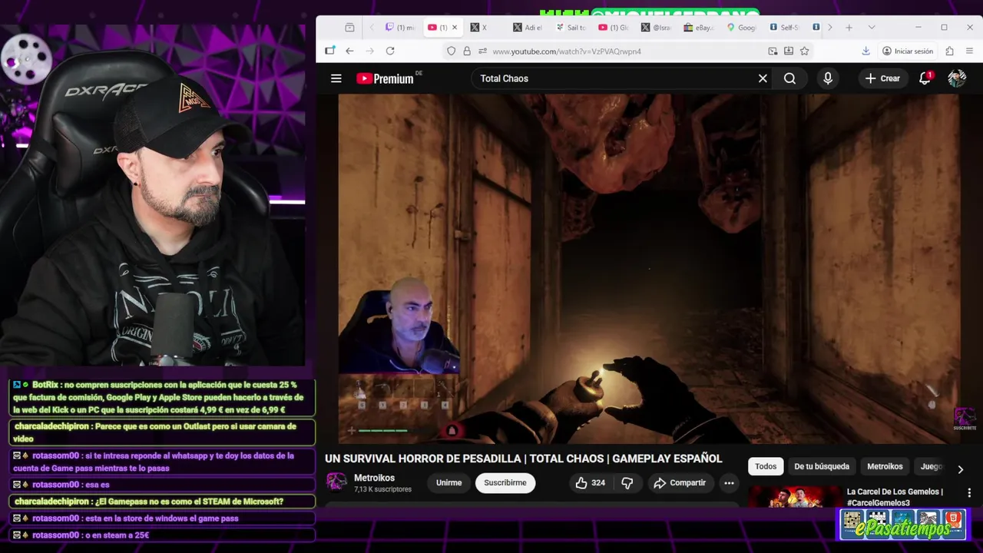983x553 pixels.
Task: Switch to the Self-S browser tab
Action: click(784, 28)
